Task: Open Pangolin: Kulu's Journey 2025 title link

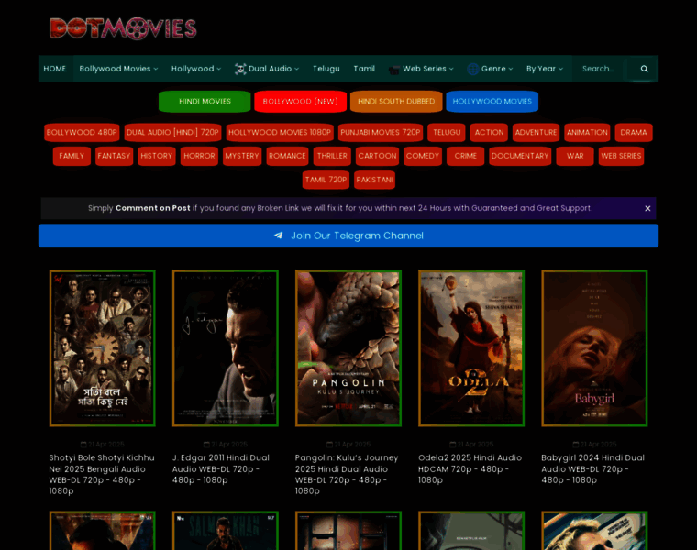Action: pos(347,475)
